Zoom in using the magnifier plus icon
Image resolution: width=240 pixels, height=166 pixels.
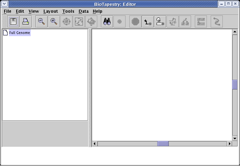point(54,22)
